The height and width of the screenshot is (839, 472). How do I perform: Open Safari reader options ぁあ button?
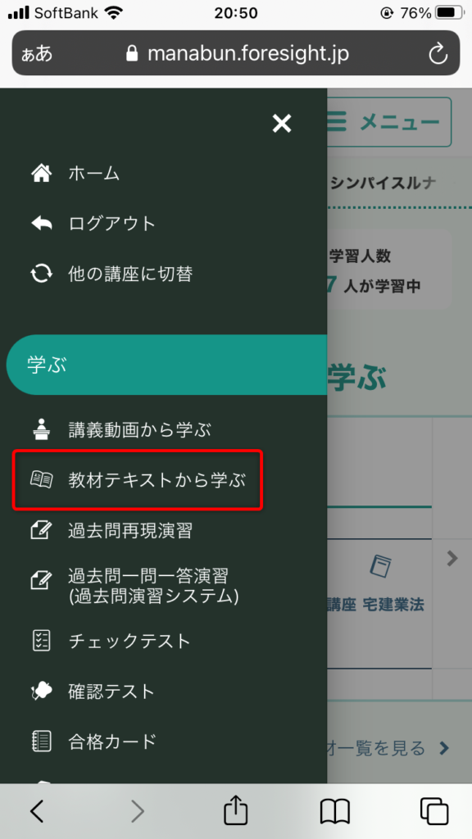pos(36,53)
